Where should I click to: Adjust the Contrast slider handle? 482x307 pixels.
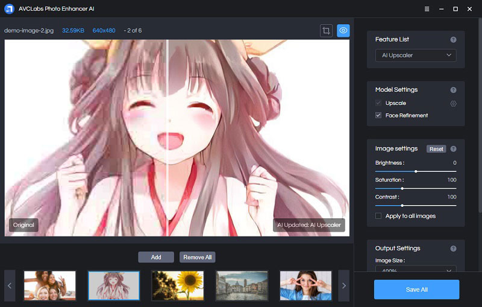(402, 206)
